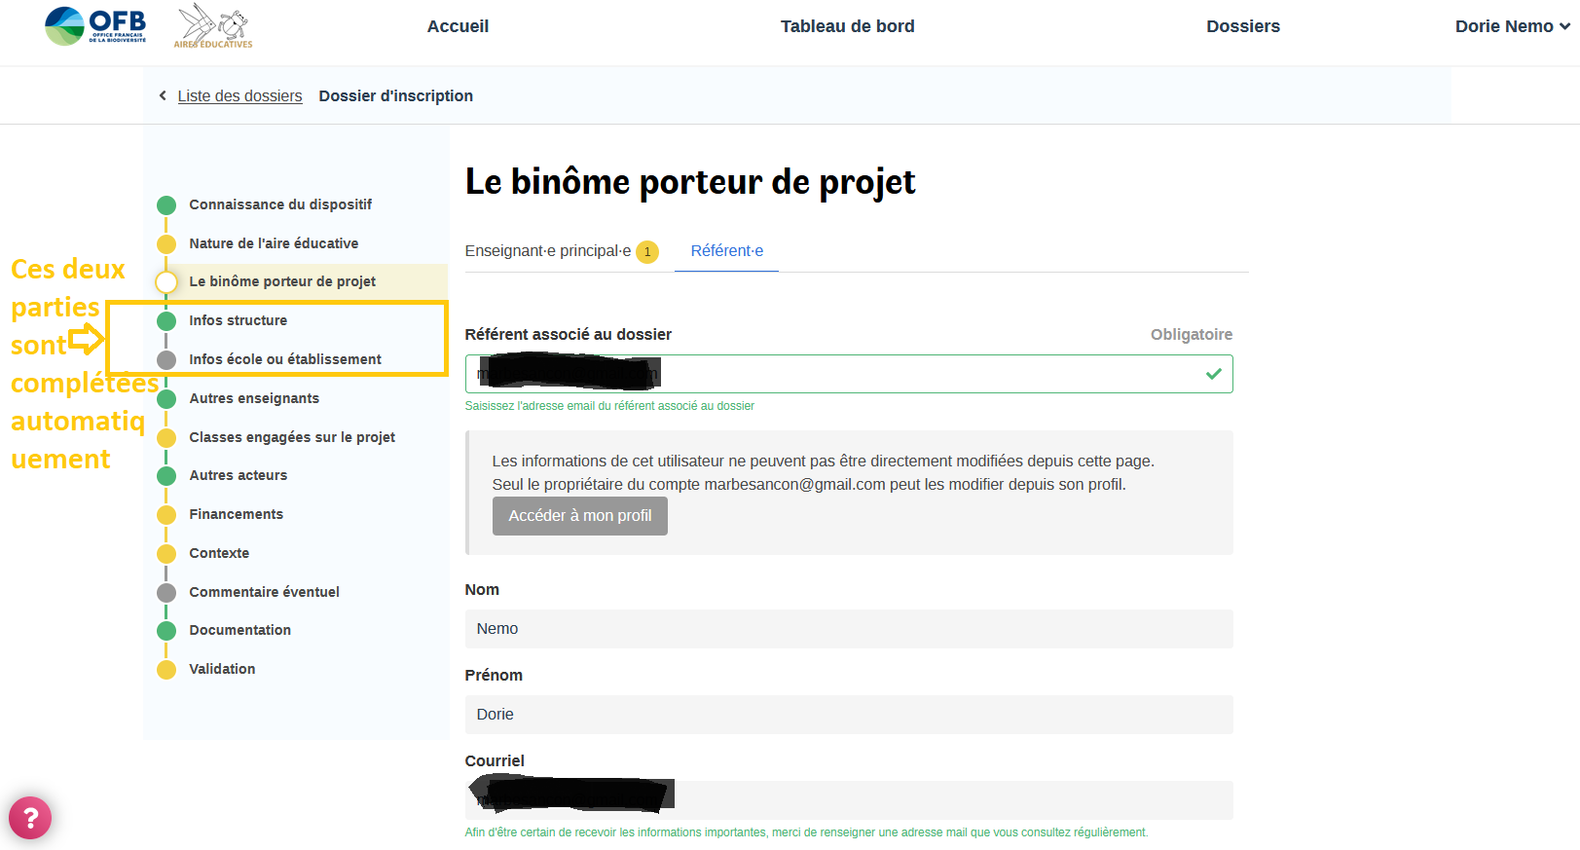The width and height of the screenshot is (1580, 850).
Task: Click the OFB logo
Action: pos(95,26)
